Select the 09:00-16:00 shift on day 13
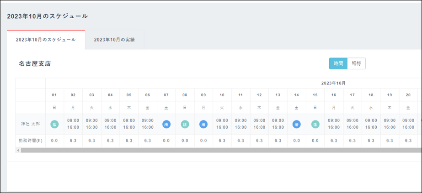Viewport: 422px width, 193px height. tap(278, 124)
